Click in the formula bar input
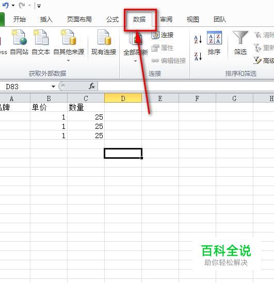The height and width of the screenshot is (283, 274). pyautogui.click(x=186, y=86)
